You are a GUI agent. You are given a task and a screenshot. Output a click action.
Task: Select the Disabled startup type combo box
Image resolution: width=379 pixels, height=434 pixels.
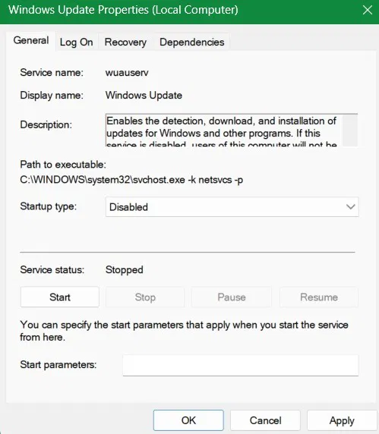tap(232, 207)
